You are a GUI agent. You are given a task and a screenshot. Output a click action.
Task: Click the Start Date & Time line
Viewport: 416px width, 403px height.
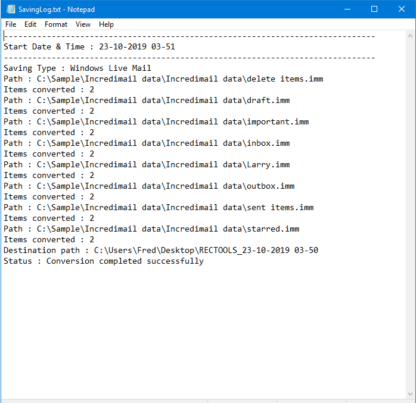[x=89, y=47]
